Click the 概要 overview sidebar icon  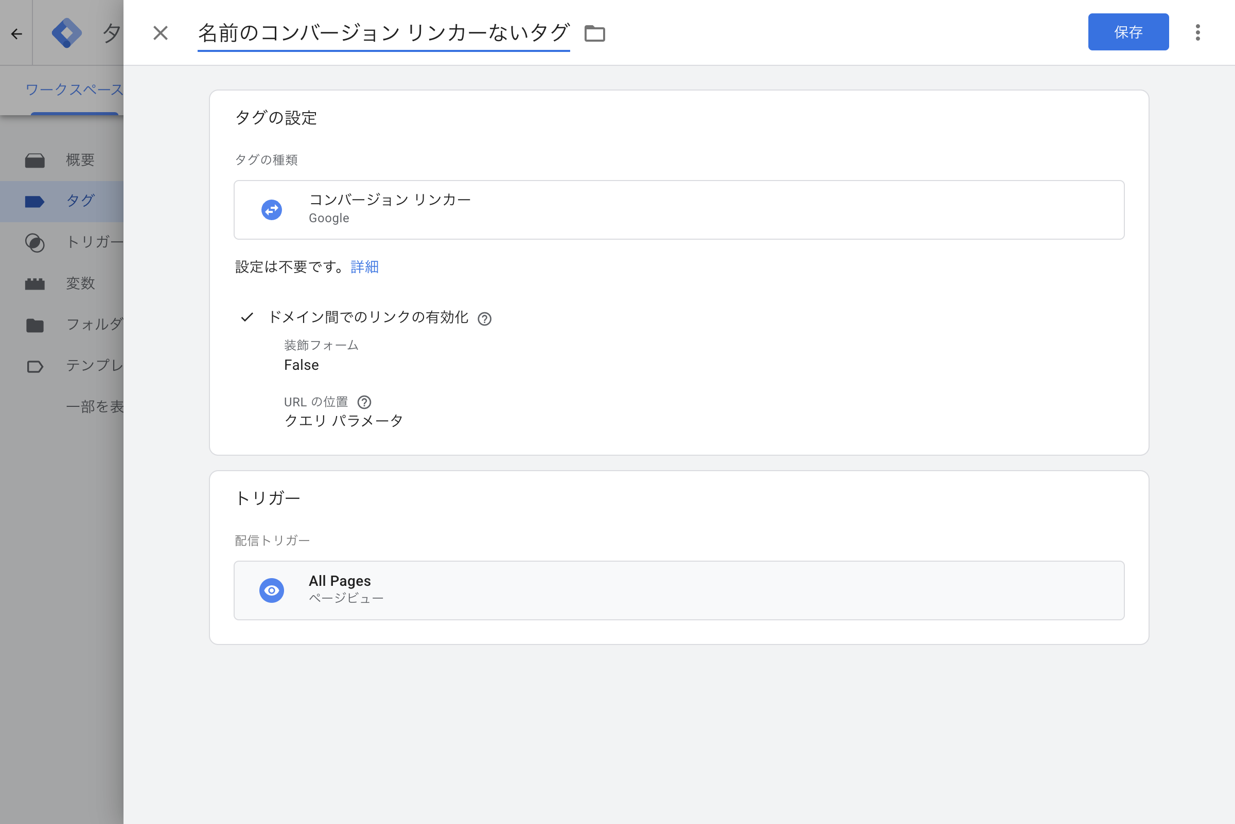pyautogui.click(x=34, y=160)
